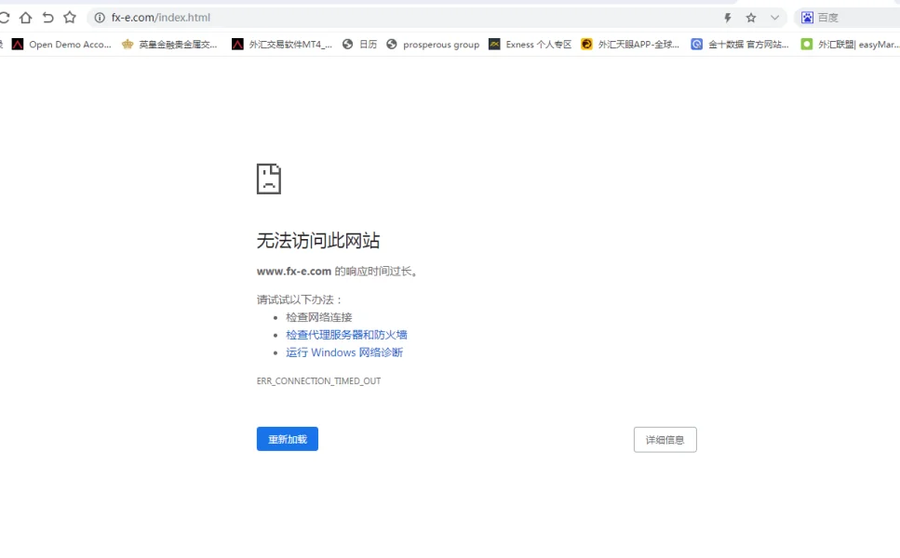Click the 详细信息 details button
This screenshot has width=900, height=558.
click(665, 439)
